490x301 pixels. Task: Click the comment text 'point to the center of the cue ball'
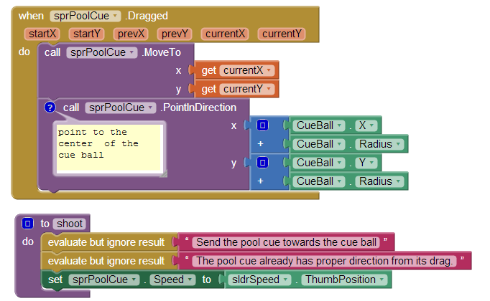(98, 143)
